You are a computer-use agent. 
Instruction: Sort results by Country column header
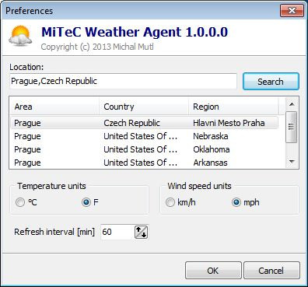point(144,107)
